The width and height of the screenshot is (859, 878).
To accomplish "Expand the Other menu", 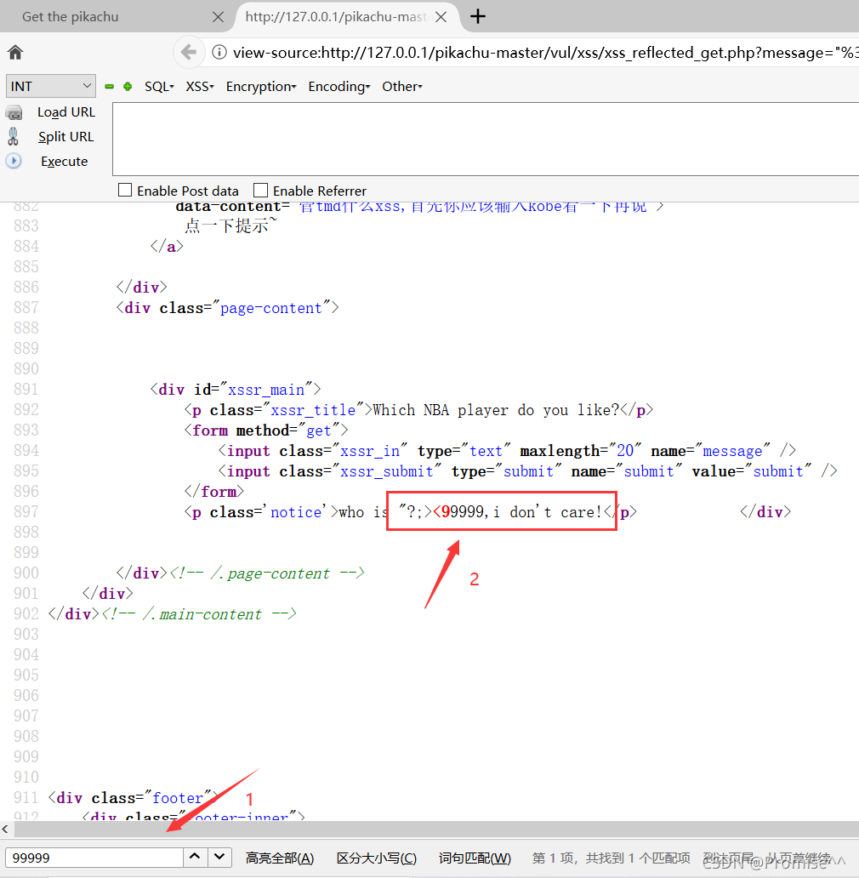I will (x=401, y=86).
